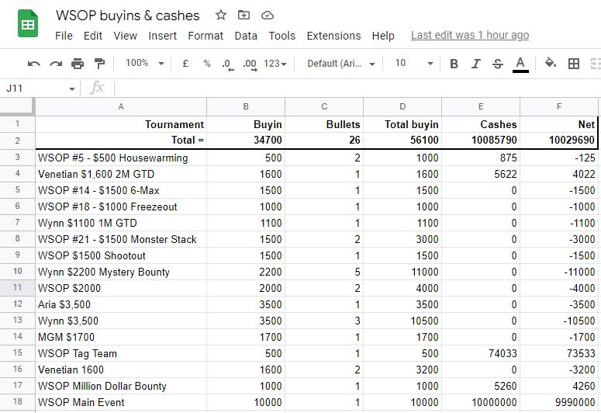
Task: Open the Data menu
Action: click(246, 36)
